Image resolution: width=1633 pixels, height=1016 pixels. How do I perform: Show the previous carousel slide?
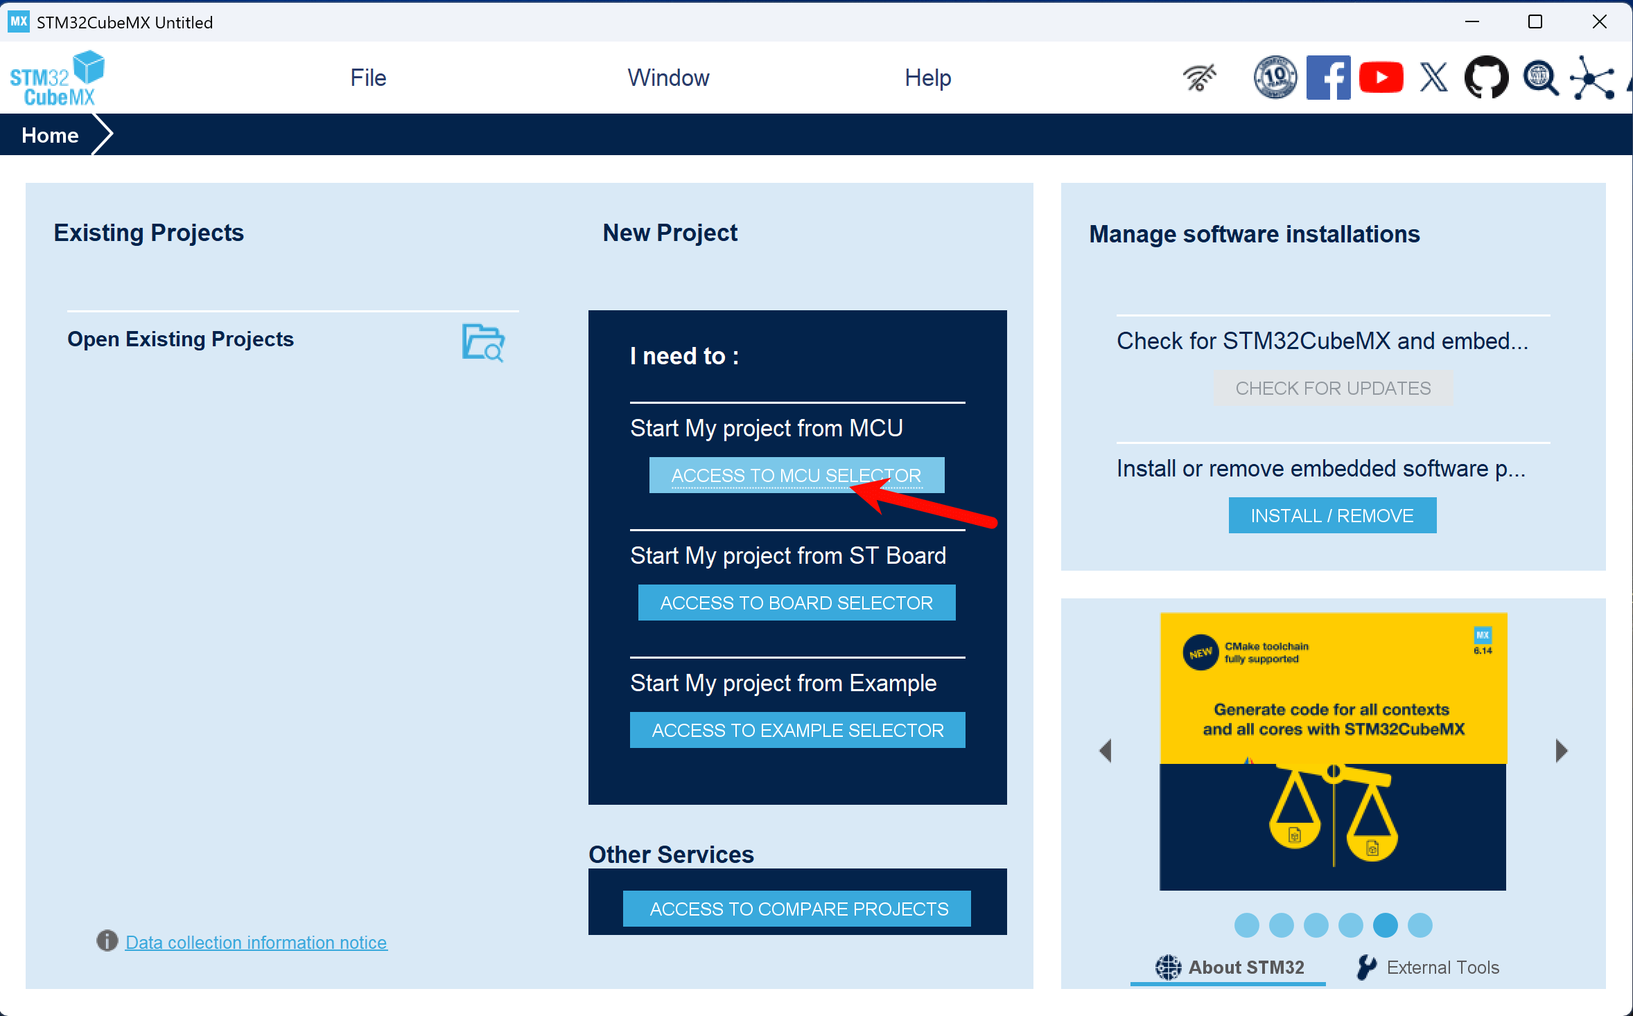(1106, 751)
